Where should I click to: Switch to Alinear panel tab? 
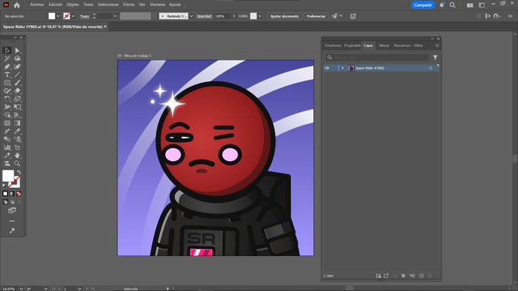click(x=384, y=46)
